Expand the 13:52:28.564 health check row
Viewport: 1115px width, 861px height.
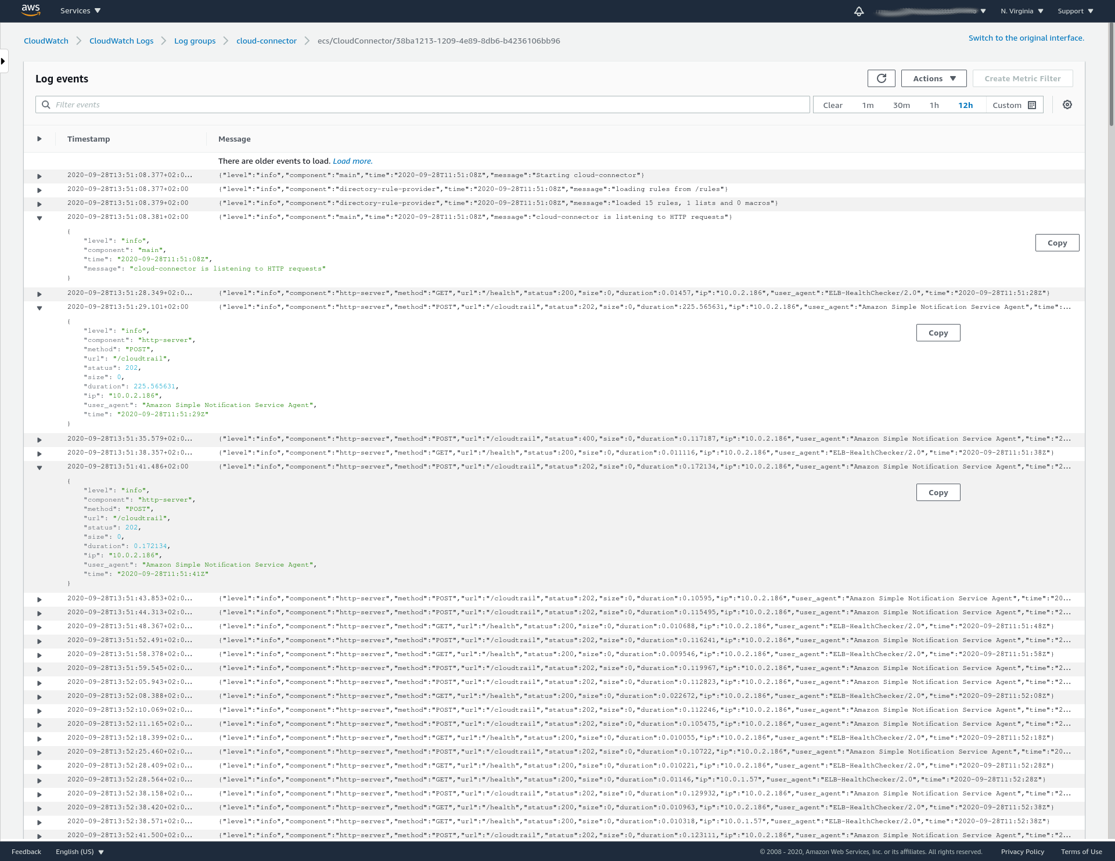(39, 780)
